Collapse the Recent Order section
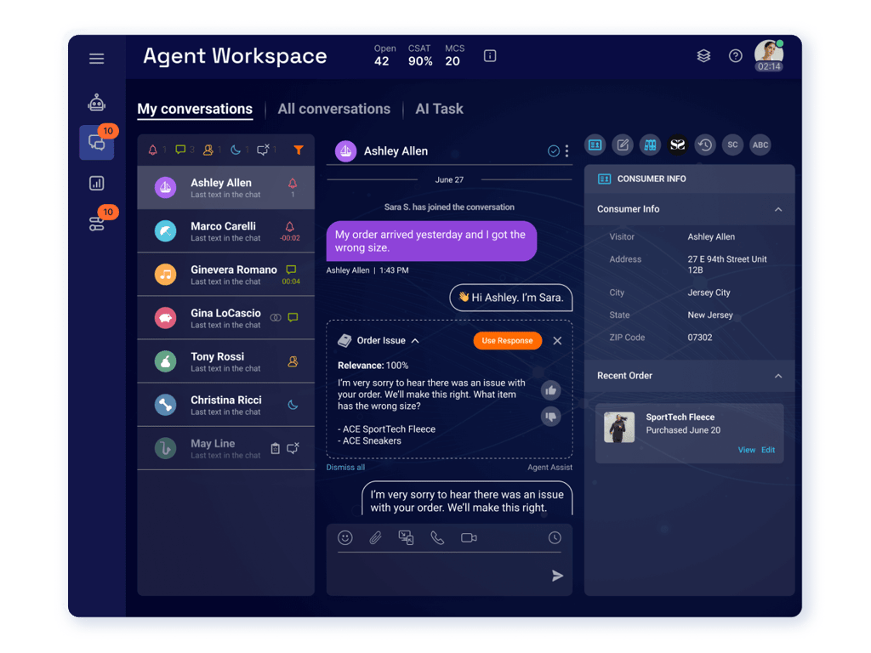The width and height of the screenshot is (871, 653). [778, 376]
